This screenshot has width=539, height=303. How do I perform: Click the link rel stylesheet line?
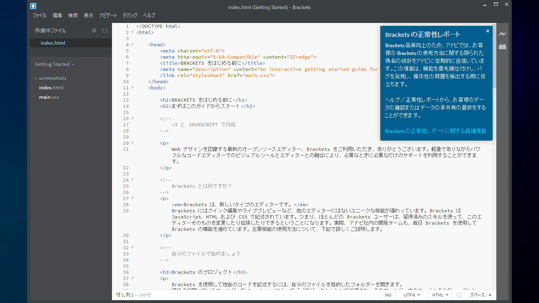coord(217,75)
